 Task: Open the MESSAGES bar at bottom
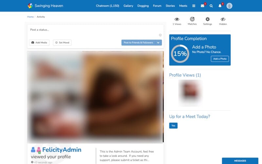(240, 161)
